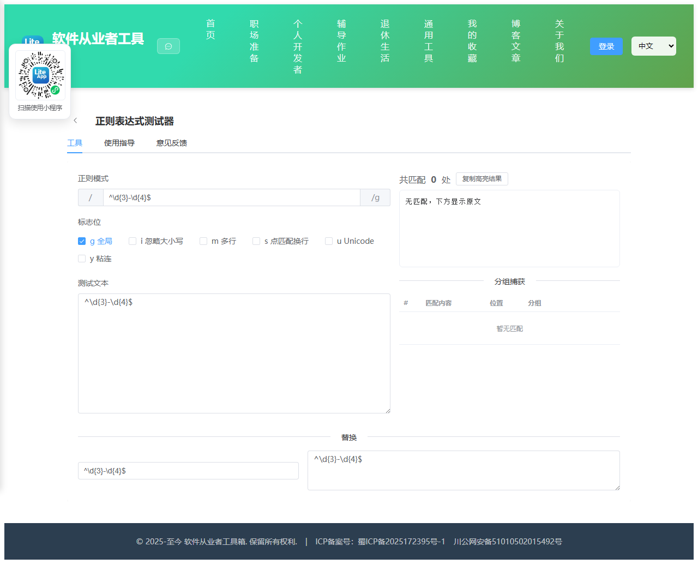Open the 职场准备 navigation item
This screenshot has height=564, width=698.
254,41
